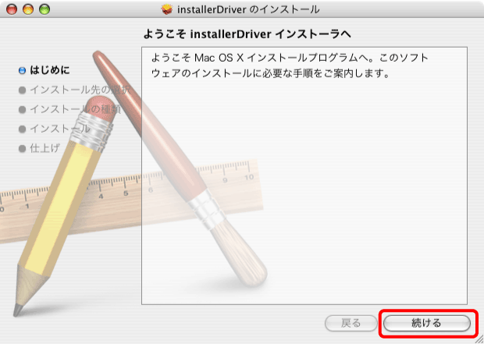Click the 続ける continue button
The height and width of the screenshot is (344, 484).
[x=427, y=323]
